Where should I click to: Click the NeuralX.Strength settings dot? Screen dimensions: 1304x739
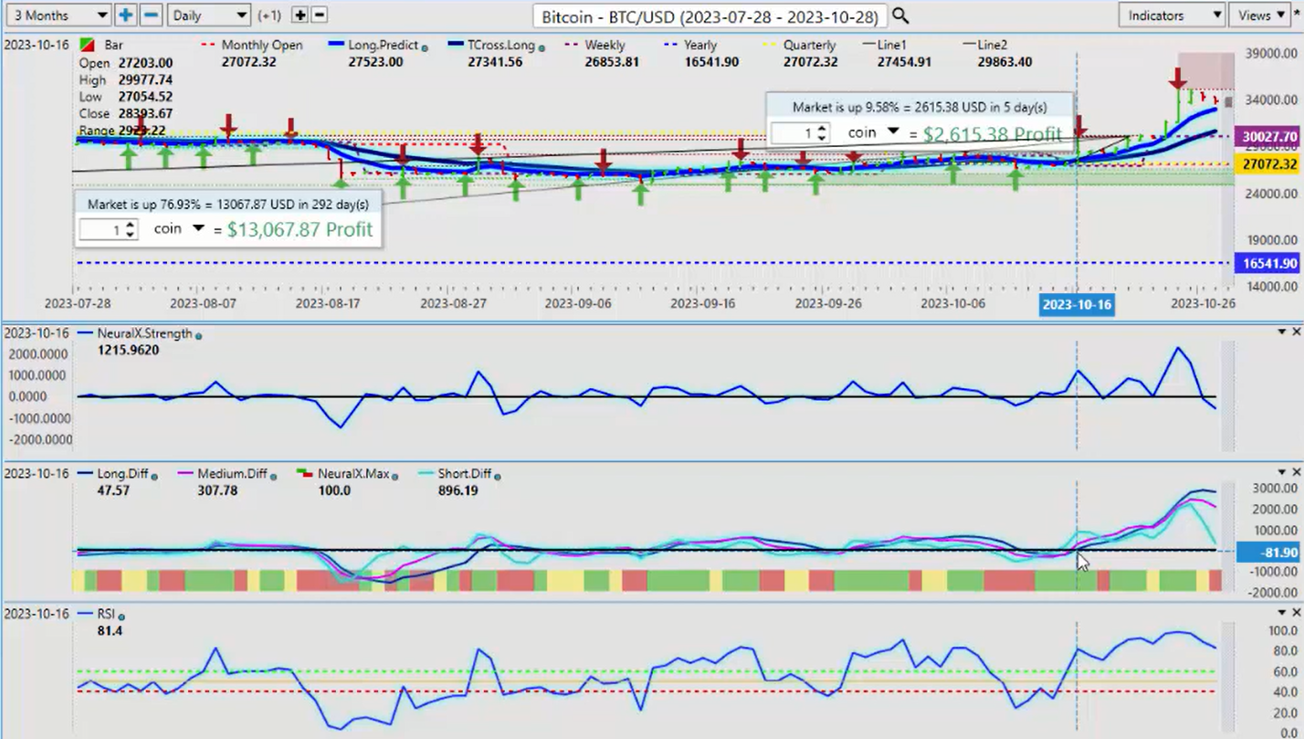[198, 335]
